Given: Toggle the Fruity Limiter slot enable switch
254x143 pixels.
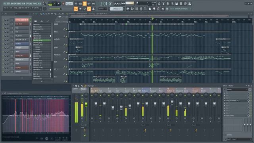Looking at the screenshot, I should (248, 116).
